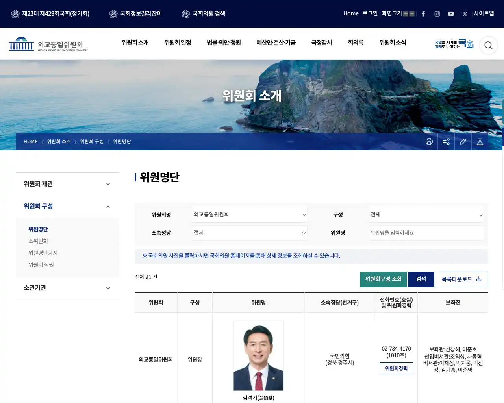Open the Facebook icon link
This screenshot has height=403, width=504.
[x=423, y=14]
